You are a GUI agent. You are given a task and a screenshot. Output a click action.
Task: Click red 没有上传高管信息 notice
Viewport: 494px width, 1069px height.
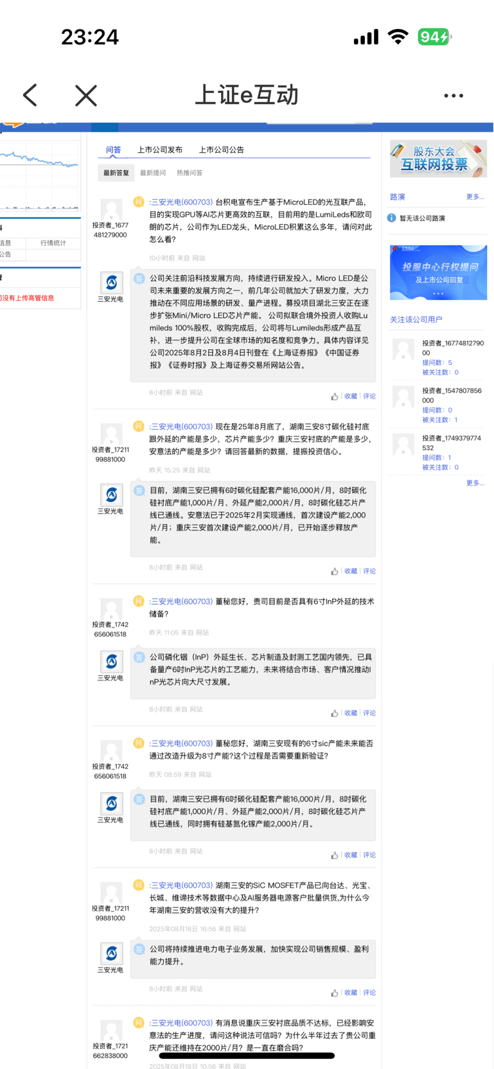point(28,298)
